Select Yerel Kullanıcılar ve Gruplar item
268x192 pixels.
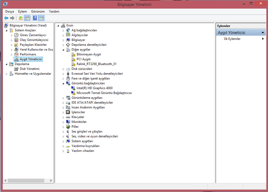coord(36,50)
